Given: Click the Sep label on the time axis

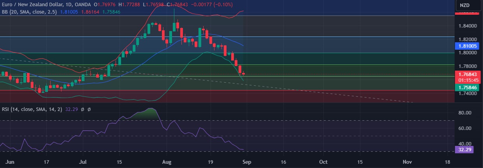Looking at the screenshot, I should click(246, 161).
